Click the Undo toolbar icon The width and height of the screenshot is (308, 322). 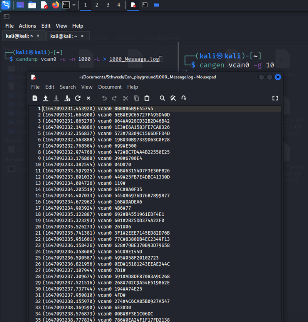(x=104, y=98)
